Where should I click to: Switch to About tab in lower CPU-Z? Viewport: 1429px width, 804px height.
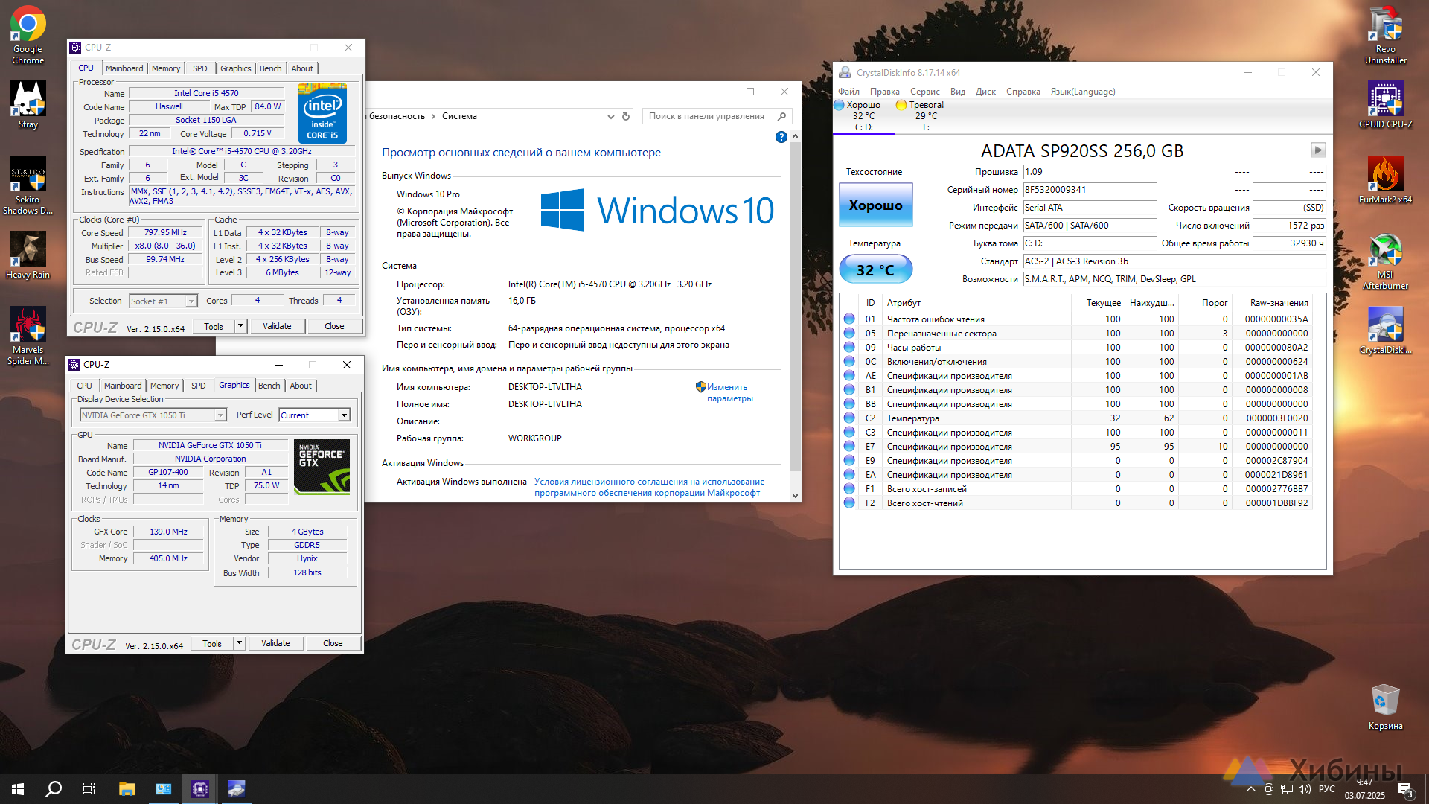tap(301, 386)
